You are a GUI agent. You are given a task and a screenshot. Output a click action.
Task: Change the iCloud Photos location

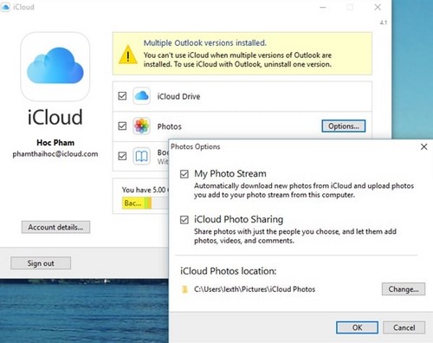404,289
